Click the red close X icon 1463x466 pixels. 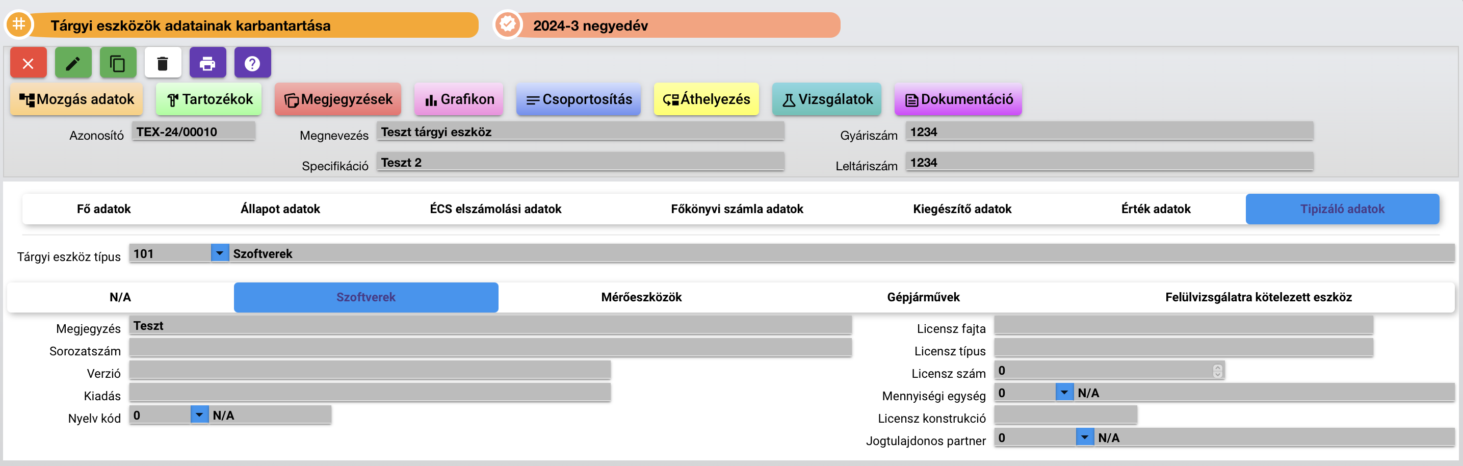click(29, 63)
